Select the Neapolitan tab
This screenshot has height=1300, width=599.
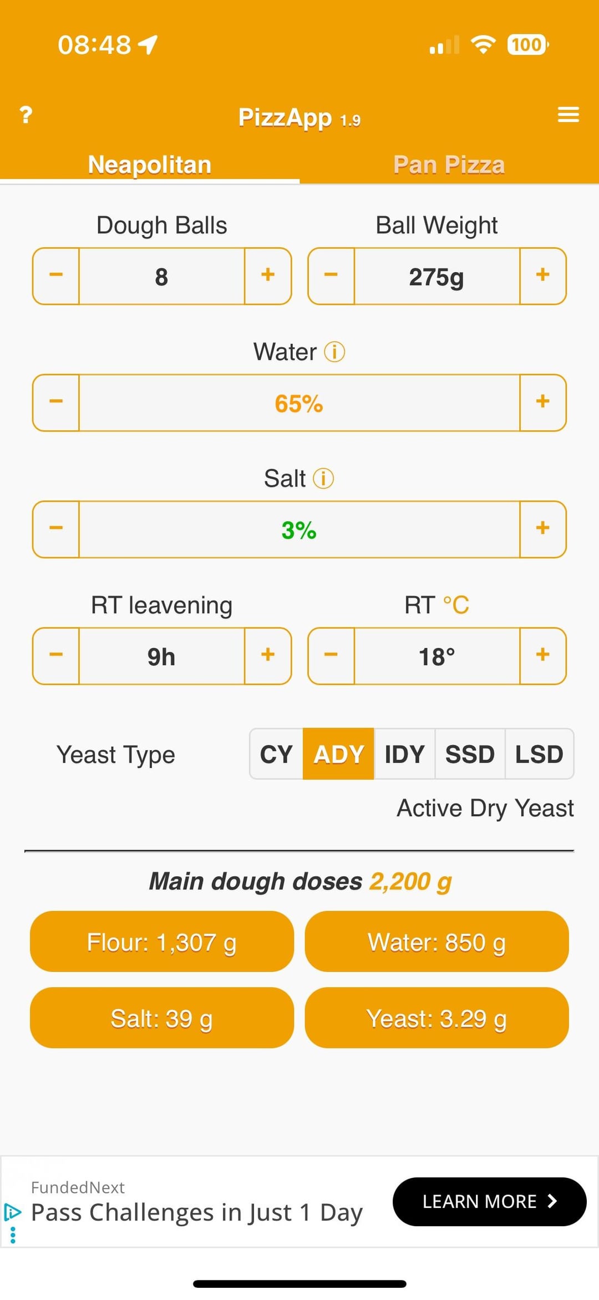[x=150, y=165]
